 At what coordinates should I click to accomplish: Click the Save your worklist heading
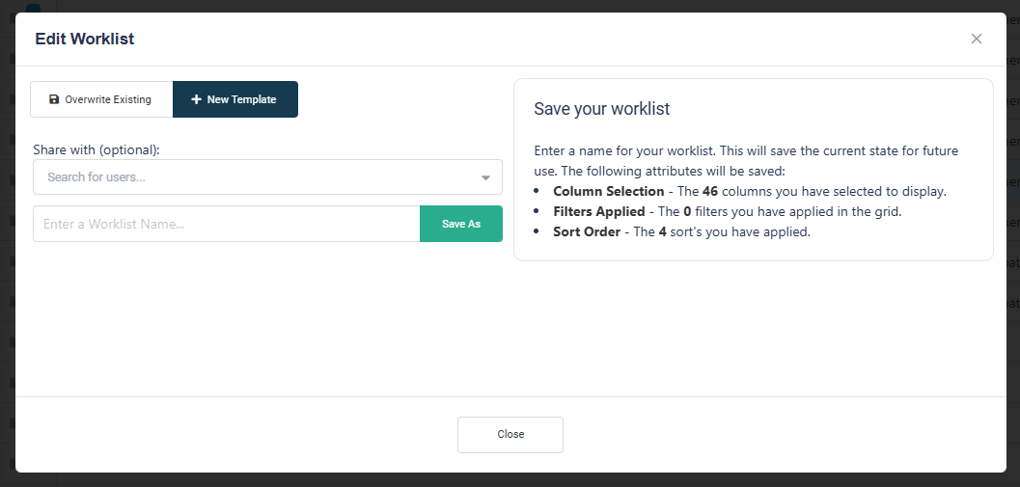(601, 109)
